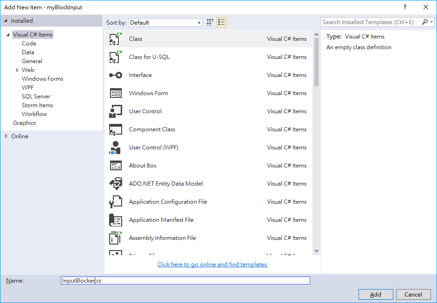
Task: Expand the Web tree node
Action: tap(17, 70)
